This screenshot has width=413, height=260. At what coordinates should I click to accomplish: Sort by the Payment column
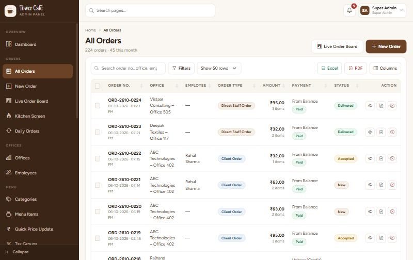click(x=309, y=86)
